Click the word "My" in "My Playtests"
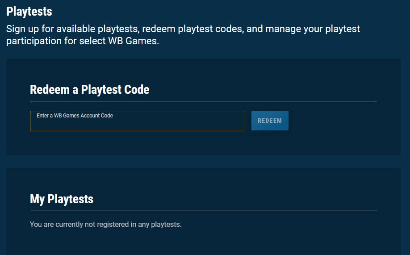Viewport: 410px width, 255px height. coord(37,199)
